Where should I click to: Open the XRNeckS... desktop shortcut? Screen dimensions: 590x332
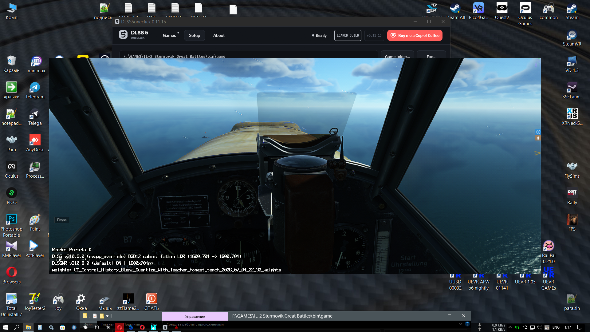pos(572,117)
